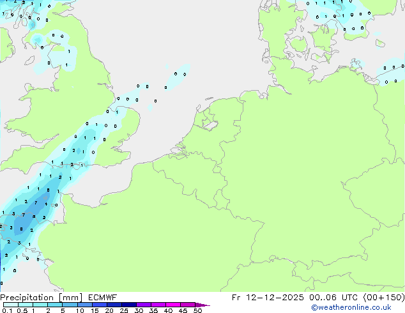Open the weatheronline.co.uk link
Viewport: 405px width, 313px height.
tap(351, 307)
